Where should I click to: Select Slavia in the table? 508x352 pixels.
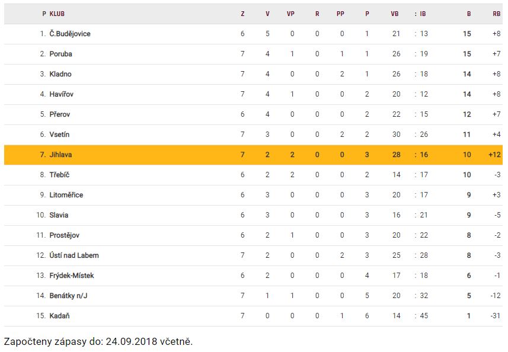point(59,215)
